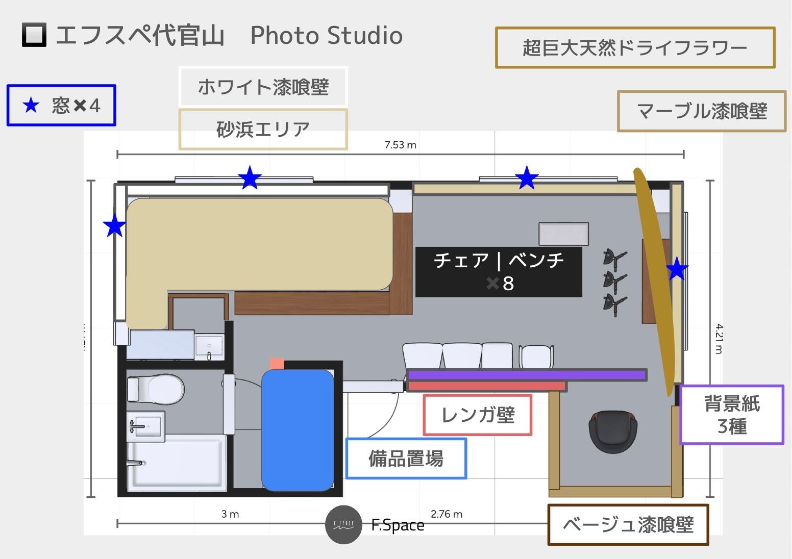Select the F.Space circular logo

(343, 525)
